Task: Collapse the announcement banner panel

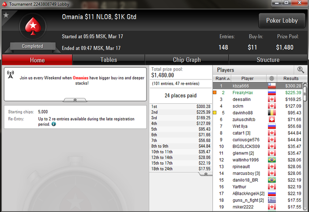Action: (75, 100)
